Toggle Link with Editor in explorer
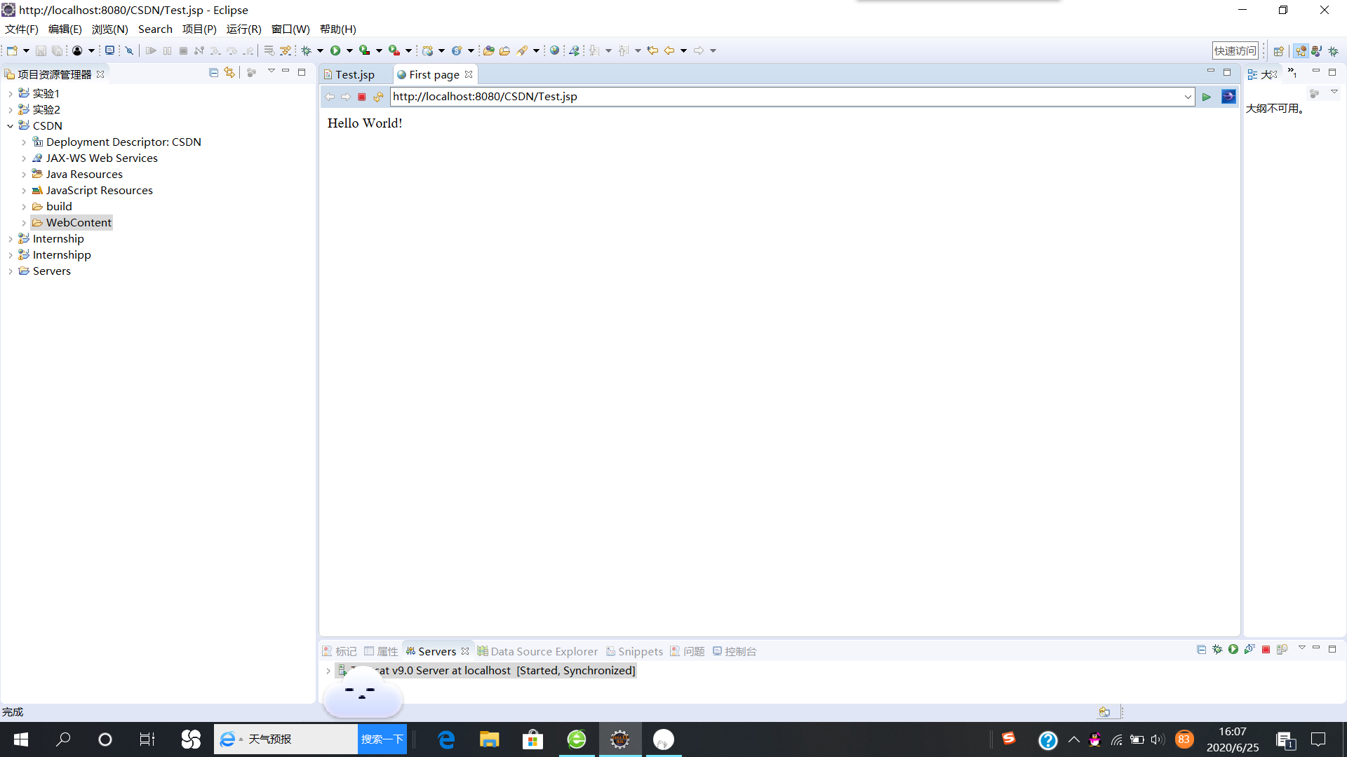The image size is (1347, 757). click(x=229, y=72)
